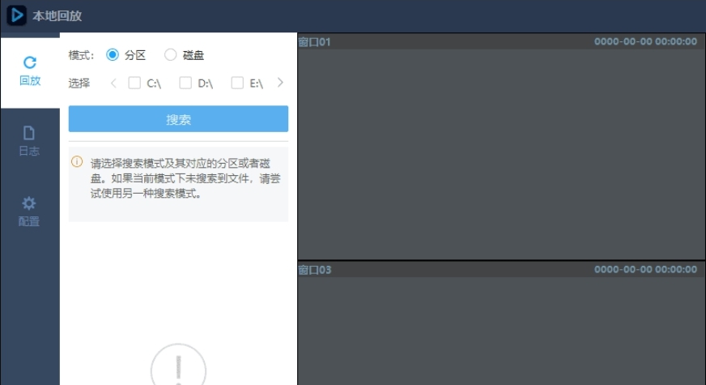Image resolution: width=706 pixels, height=385 pixels.
Task: Select the 分区 partition mode radio
Action: click(113, 55)
